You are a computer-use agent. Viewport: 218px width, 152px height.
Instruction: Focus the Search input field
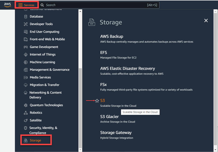[99, 5]
